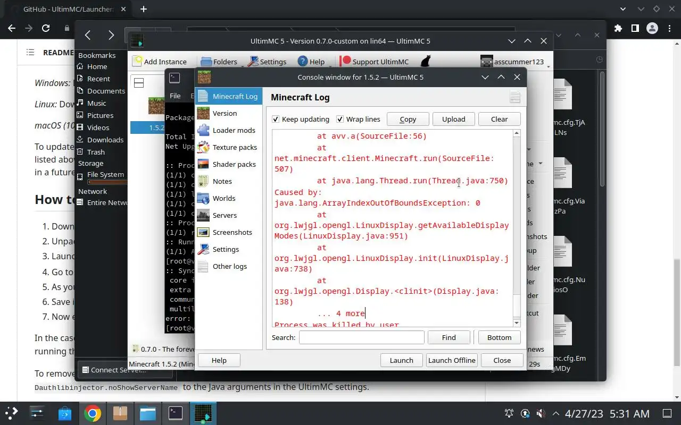Open Konsole terminal from taskbar
This screenshot has width=681, height=425.
176,413
